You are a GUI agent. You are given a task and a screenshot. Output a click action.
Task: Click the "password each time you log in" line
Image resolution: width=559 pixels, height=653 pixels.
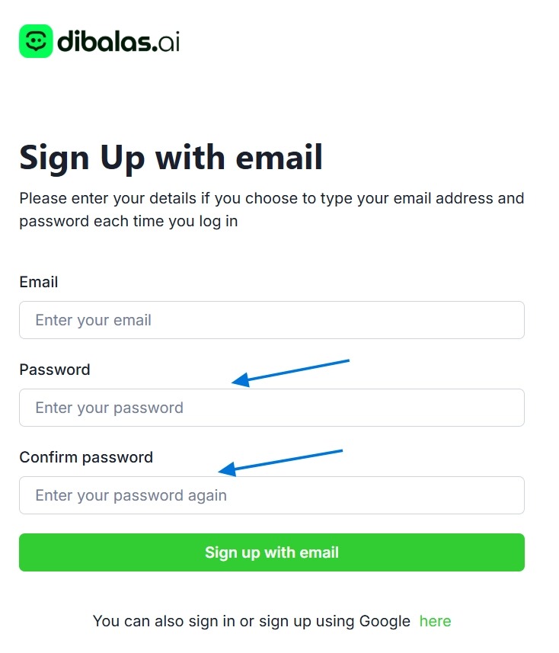(129, 222)
